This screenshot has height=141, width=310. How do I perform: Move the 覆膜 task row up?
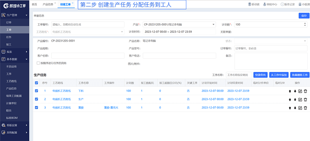pyautogui.click(x=290, y=108)
